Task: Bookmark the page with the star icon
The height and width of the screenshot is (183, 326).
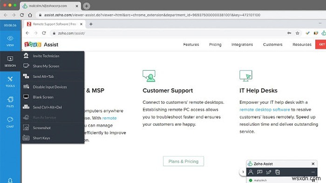Action: [298, 33]
